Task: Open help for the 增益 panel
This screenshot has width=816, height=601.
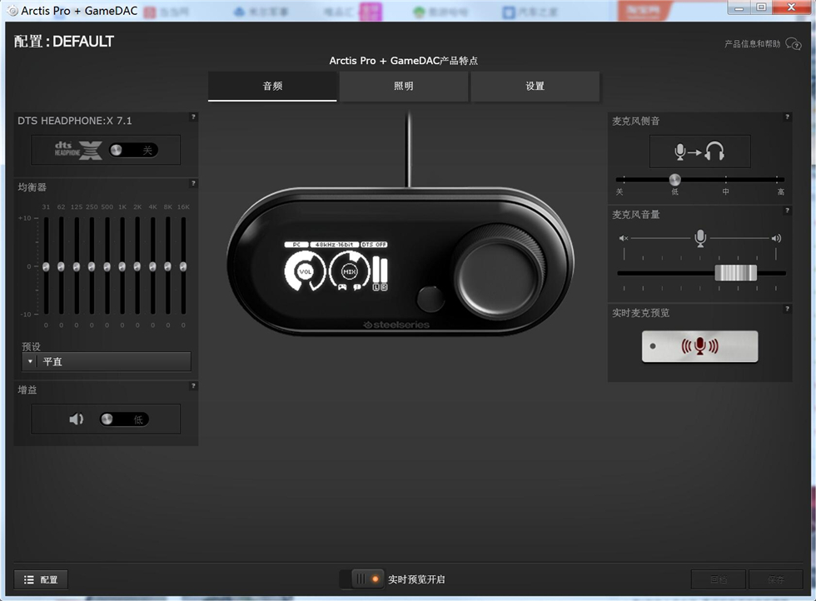Action: pyautogui.click(x=193, y=386)
